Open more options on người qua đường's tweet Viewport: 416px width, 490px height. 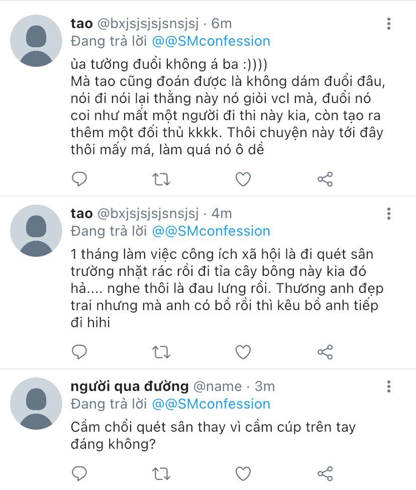[389, 386]
